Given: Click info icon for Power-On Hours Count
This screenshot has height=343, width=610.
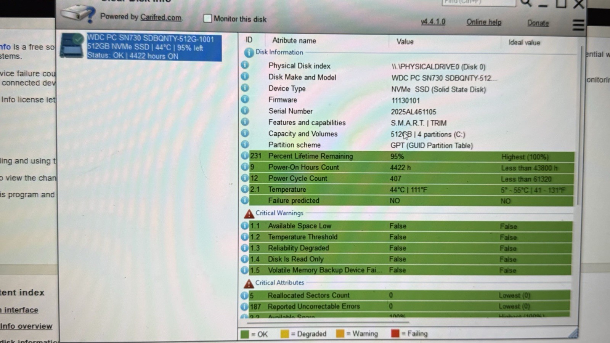Looking at the screenshot, I should 245,167.
